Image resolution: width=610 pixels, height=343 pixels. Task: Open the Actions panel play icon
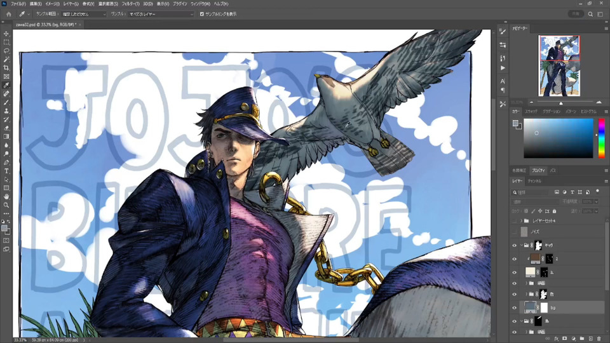coord(503,68)
